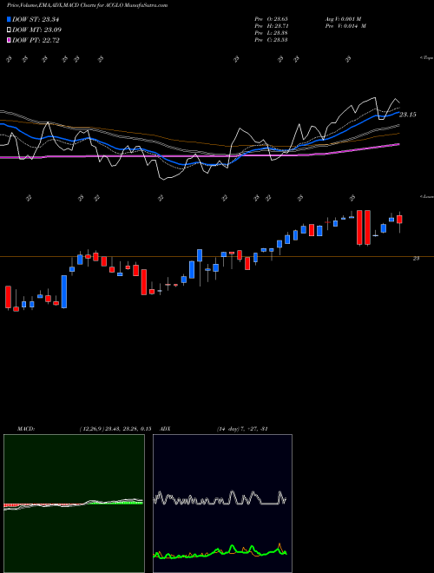Select the 'DOW ST: 23.34' legend text
This screenshot has height=573, width=434.
click(x=36, y=19)
